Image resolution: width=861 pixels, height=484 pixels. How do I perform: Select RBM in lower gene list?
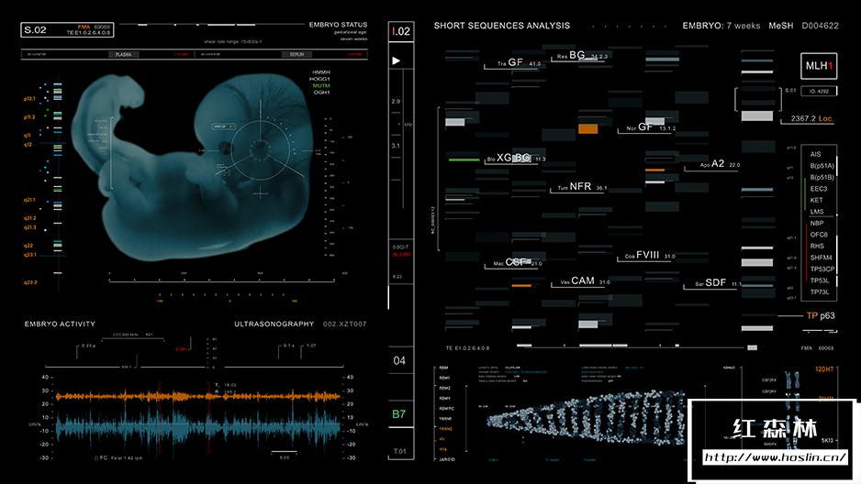tap(443, 368)
